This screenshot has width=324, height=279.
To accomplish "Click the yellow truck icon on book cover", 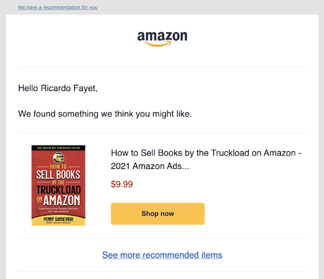I will (x=58, y=158).
